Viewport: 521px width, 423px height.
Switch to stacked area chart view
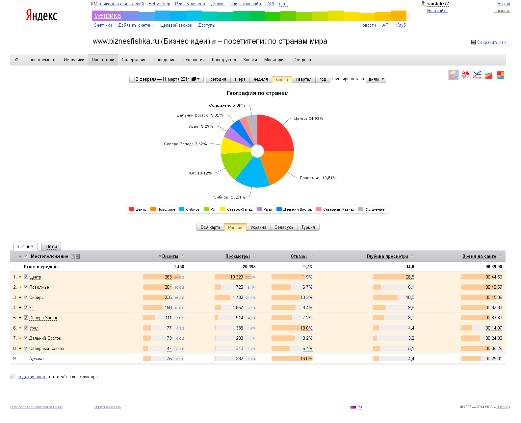pyautogui.click(x=489, y=75)
